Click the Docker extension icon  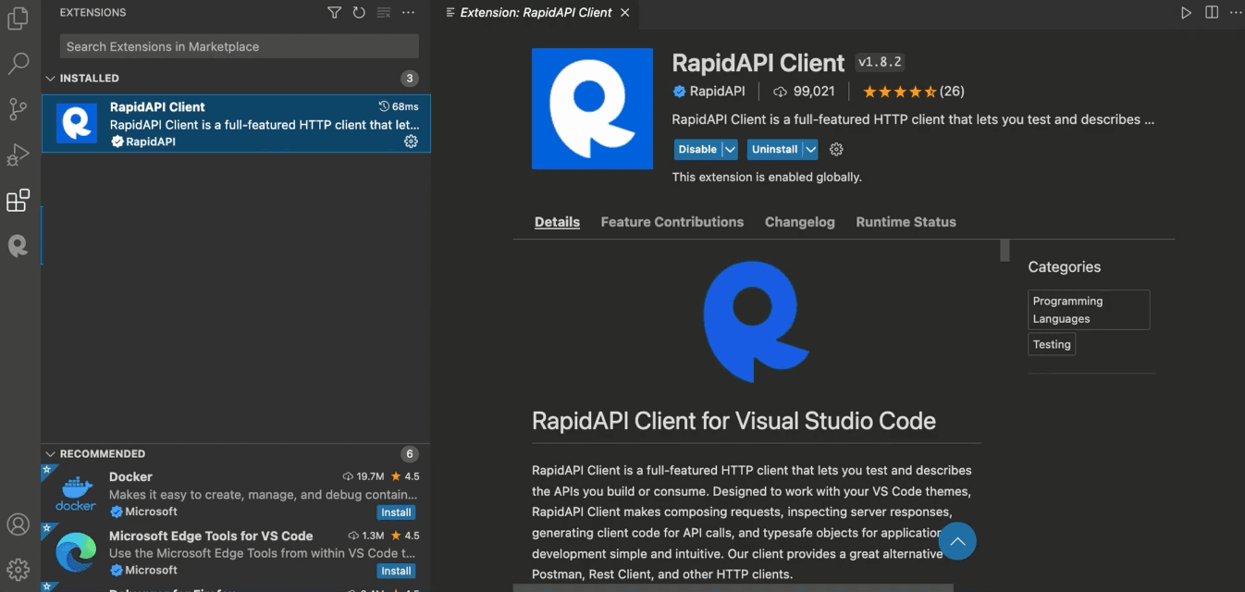point(76,494)
